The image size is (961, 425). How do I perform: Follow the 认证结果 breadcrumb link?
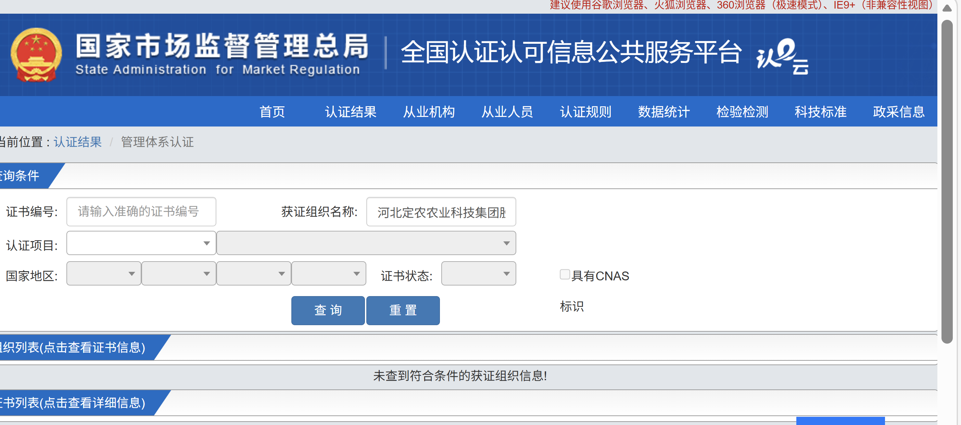[x=78, y=142]
